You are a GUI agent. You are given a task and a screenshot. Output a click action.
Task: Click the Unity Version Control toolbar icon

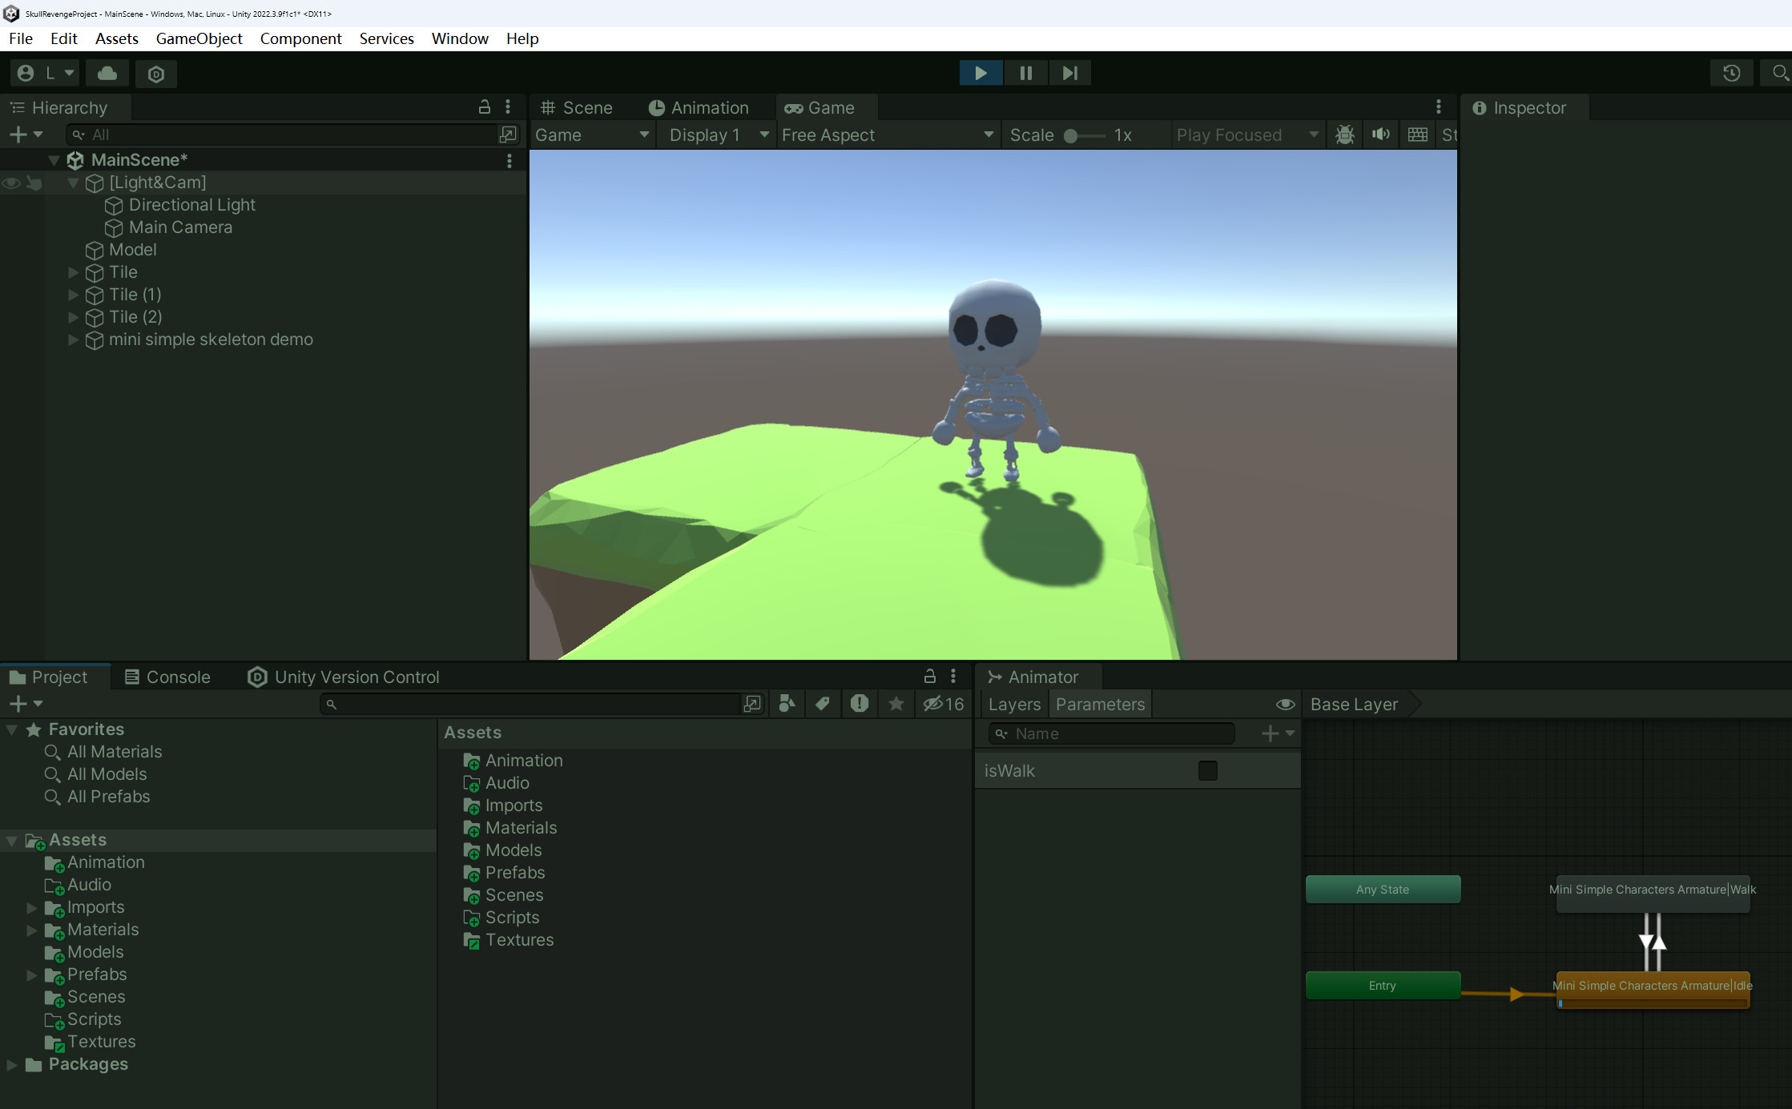156,74
